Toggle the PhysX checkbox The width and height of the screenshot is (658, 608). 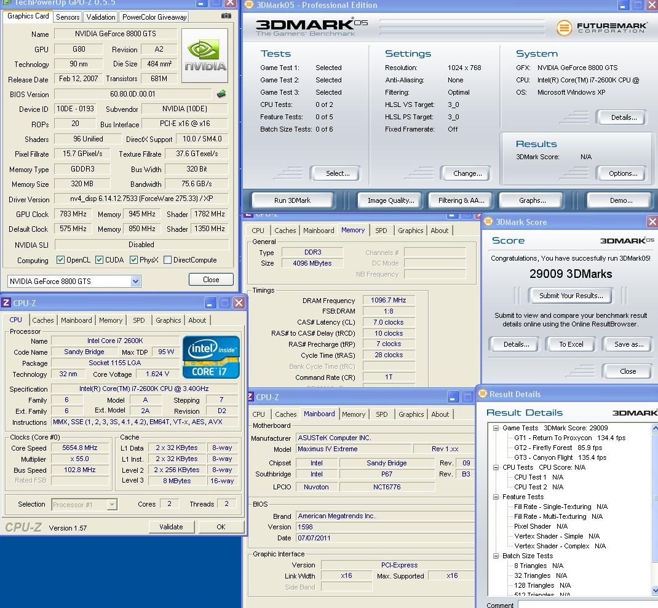133,259
